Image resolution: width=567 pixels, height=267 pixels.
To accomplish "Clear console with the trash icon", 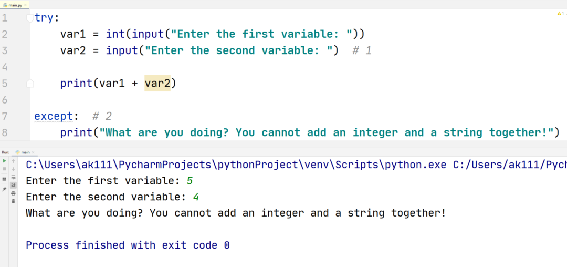I will point(14,201).
